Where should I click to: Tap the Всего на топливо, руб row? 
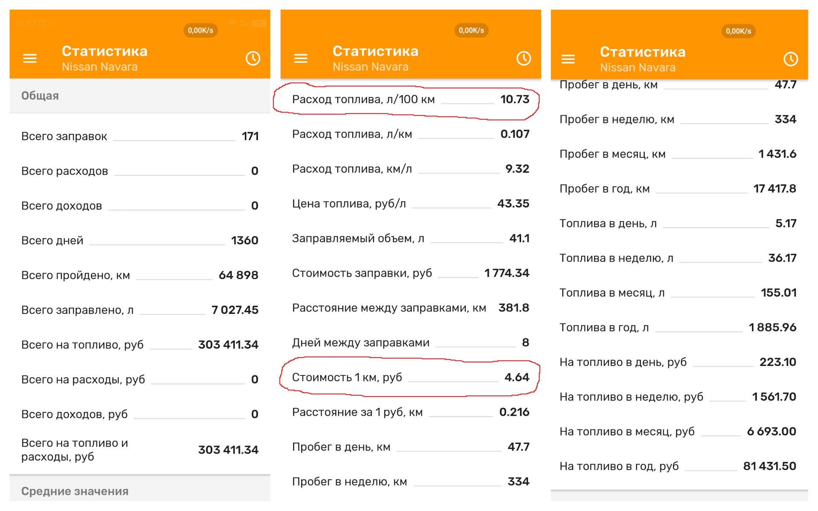(140, 344)
